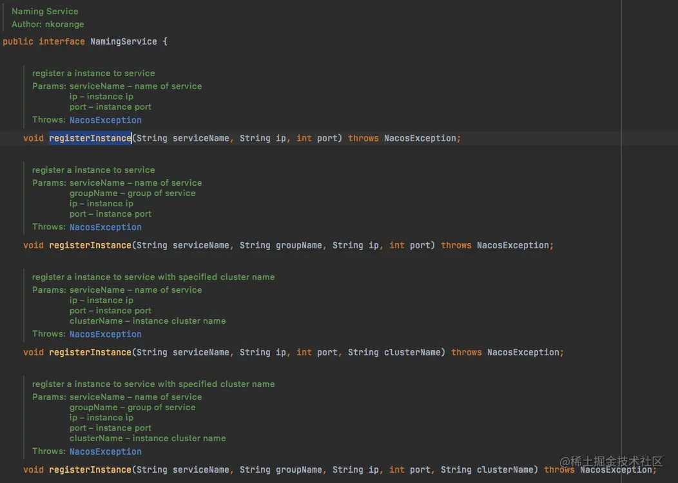Click the 稀土掘金技术社区 watermark link

click(612, 462)
